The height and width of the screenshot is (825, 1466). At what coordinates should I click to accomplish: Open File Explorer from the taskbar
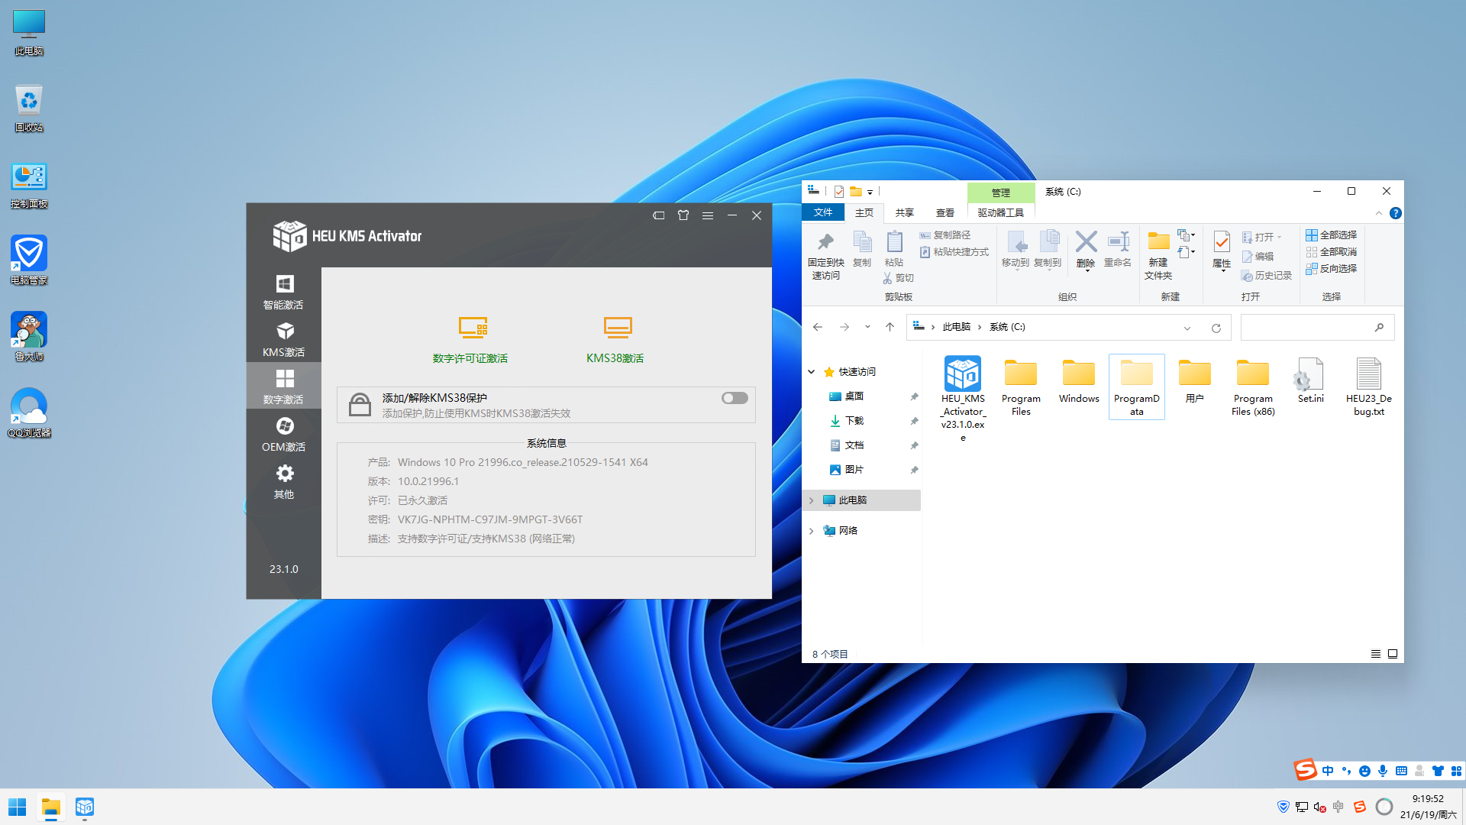coord(51,807)
